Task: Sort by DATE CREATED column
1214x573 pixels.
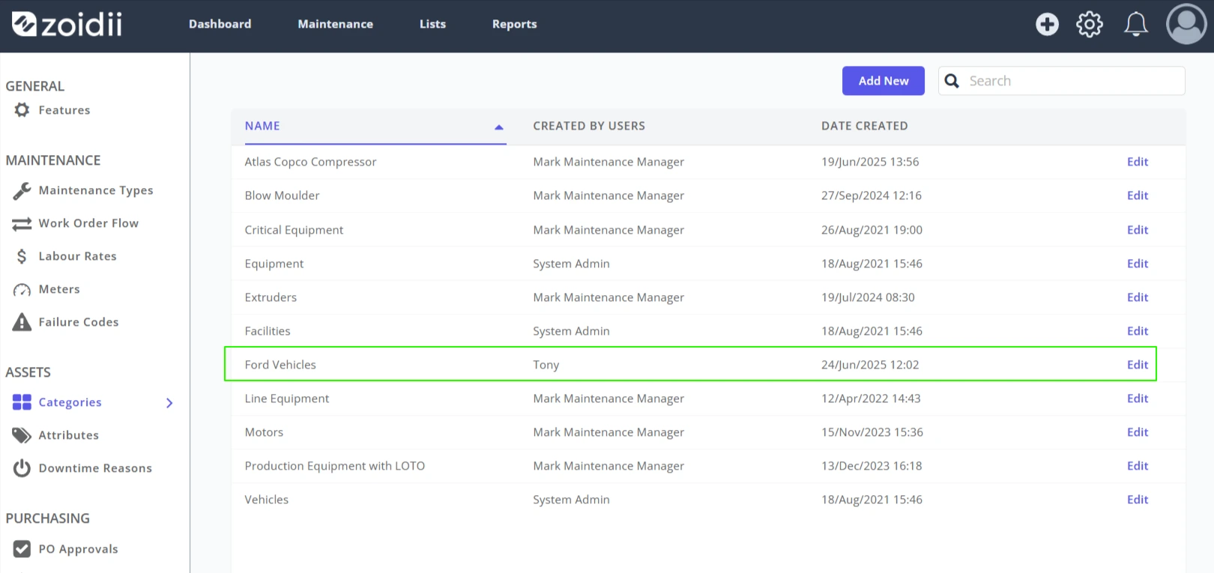Action: (865, 126)
